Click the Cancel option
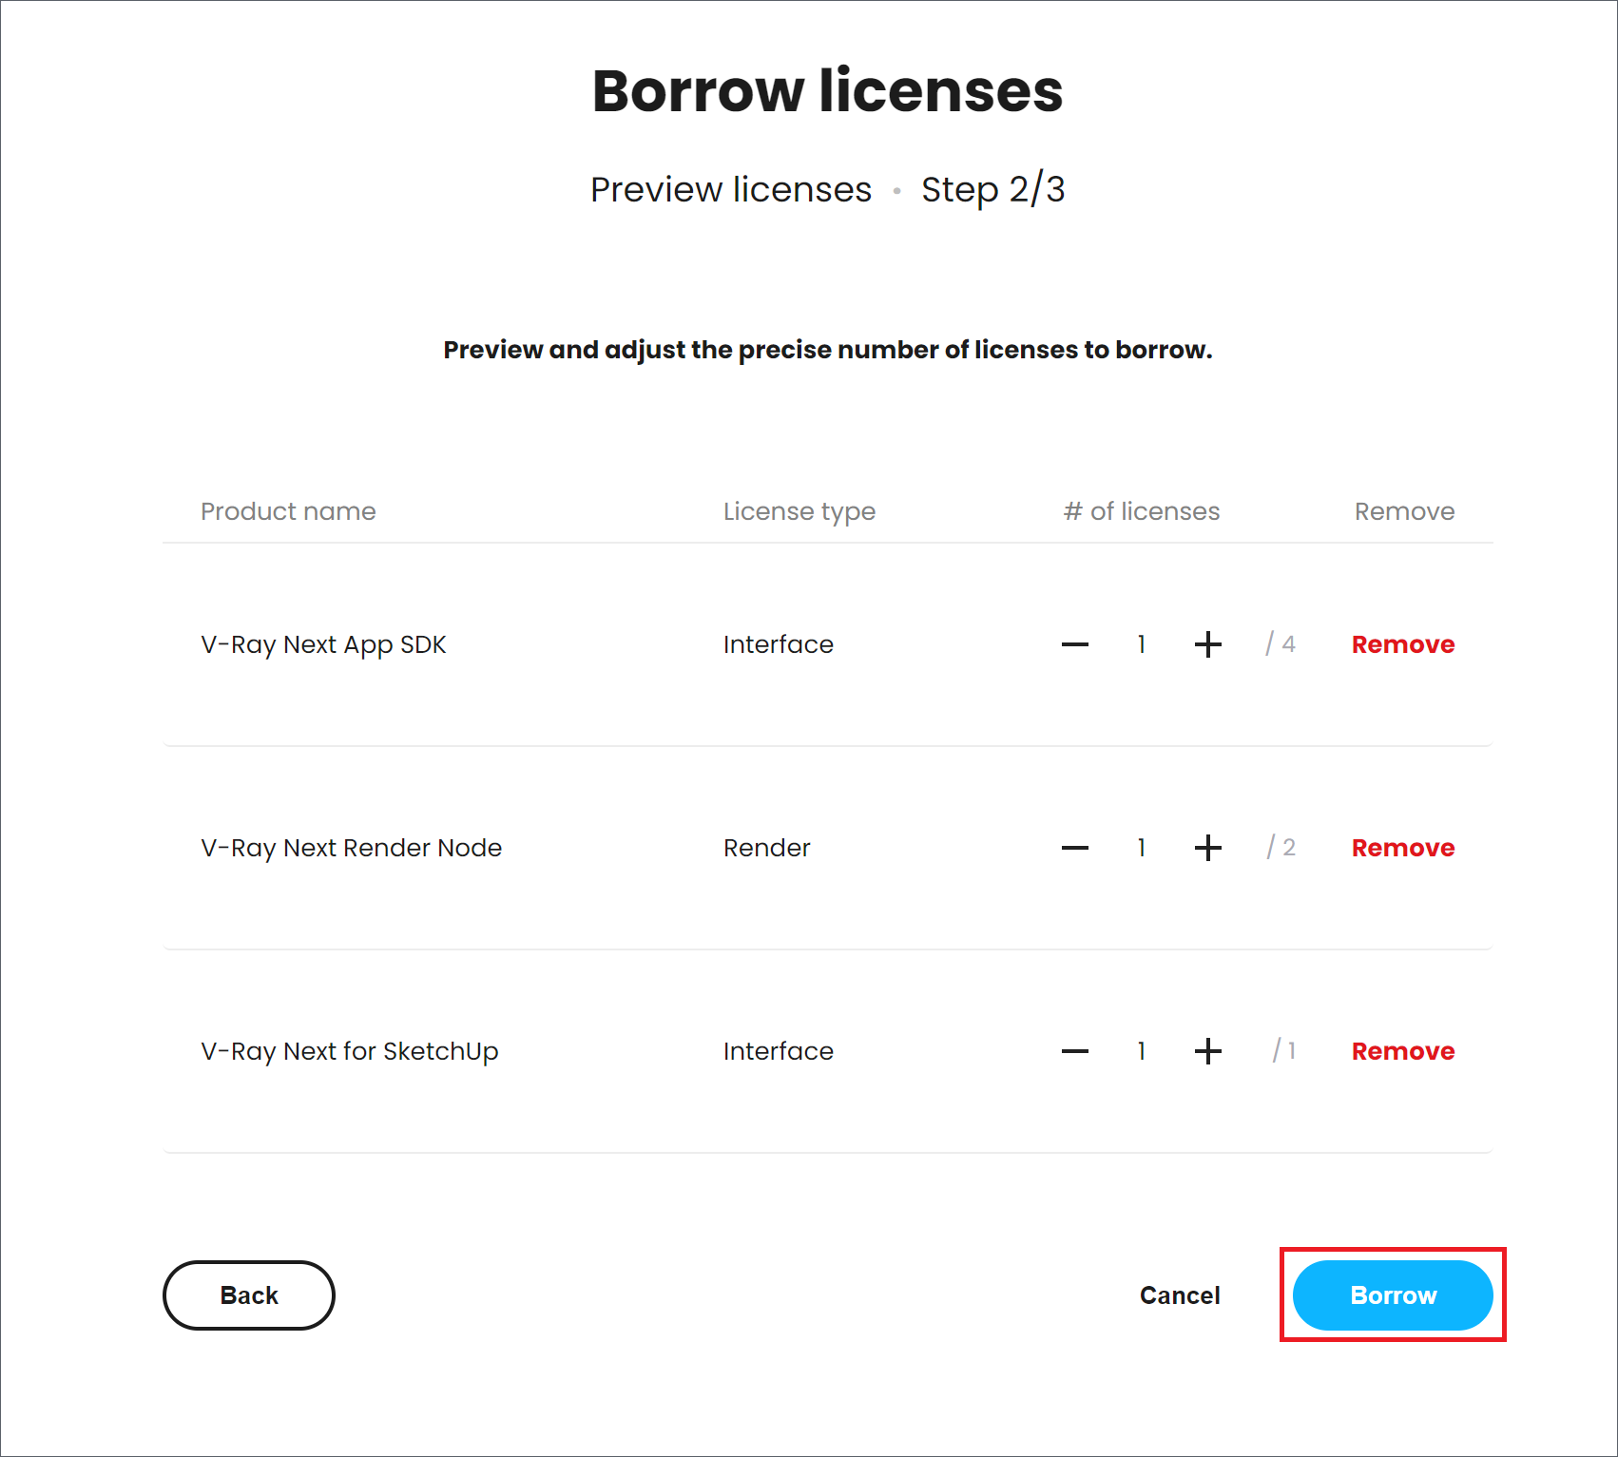Viewport: 1618px width, 1457px height. [x=1180, y=1294]
